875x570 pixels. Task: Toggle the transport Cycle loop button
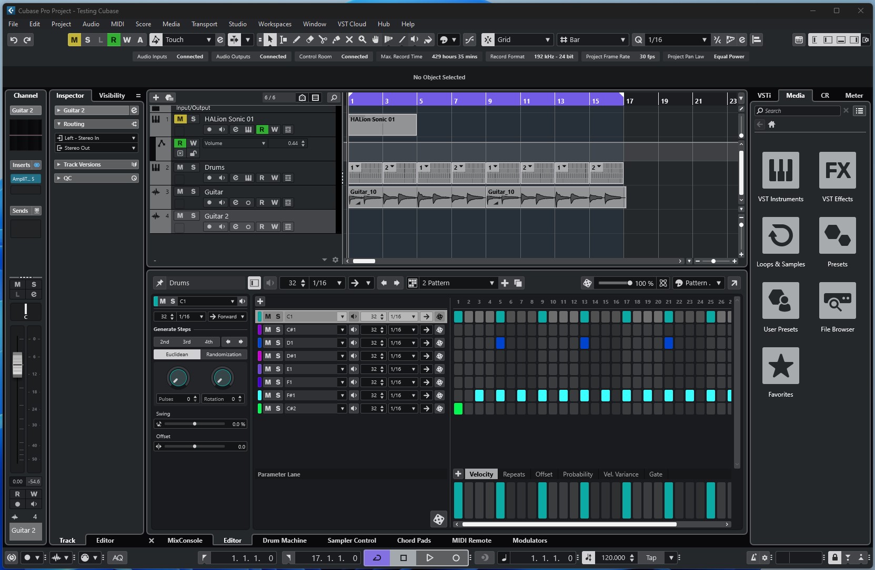(377, 558)
